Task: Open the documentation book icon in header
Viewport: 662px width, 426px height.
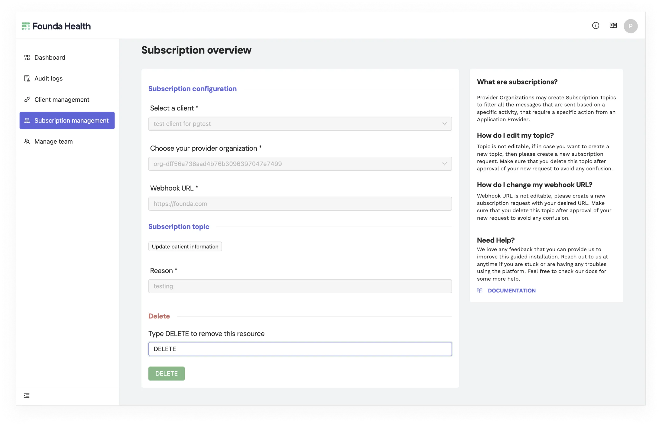Action: [x=613, y=26]
